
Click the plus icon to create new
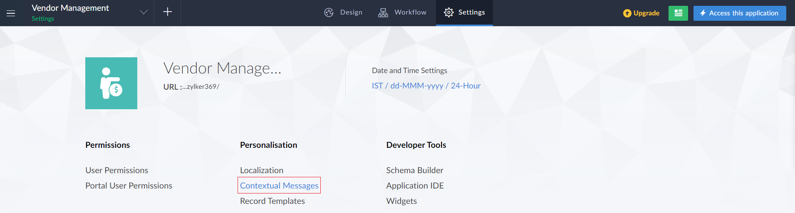[168, 12]
